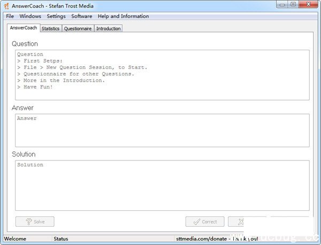Screen dimensions: 321x245
Task: Open the Windows menu
Action: tap(30, 16)
